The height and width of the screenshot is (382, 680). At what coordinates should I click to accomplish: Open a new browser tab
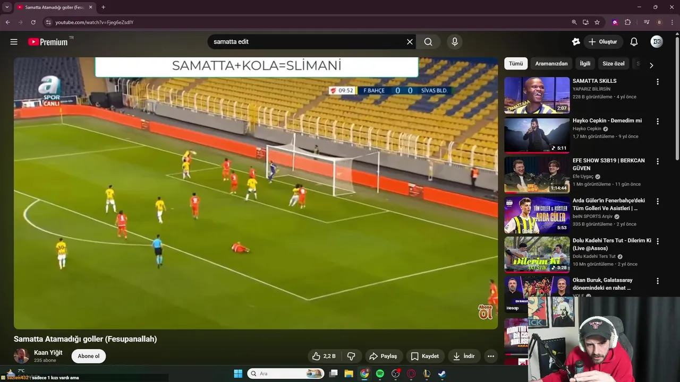coord(103,7)
